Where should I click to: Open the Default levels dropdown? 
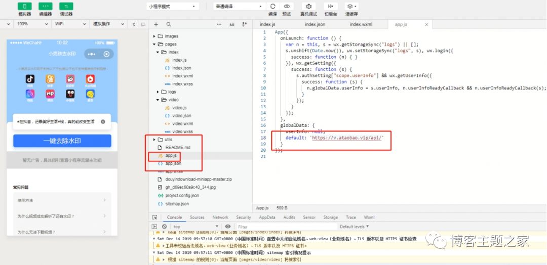[x=354, y=227]
